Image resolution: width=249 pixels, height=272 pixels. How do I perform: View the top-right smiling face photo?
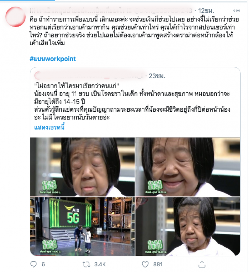188,167
